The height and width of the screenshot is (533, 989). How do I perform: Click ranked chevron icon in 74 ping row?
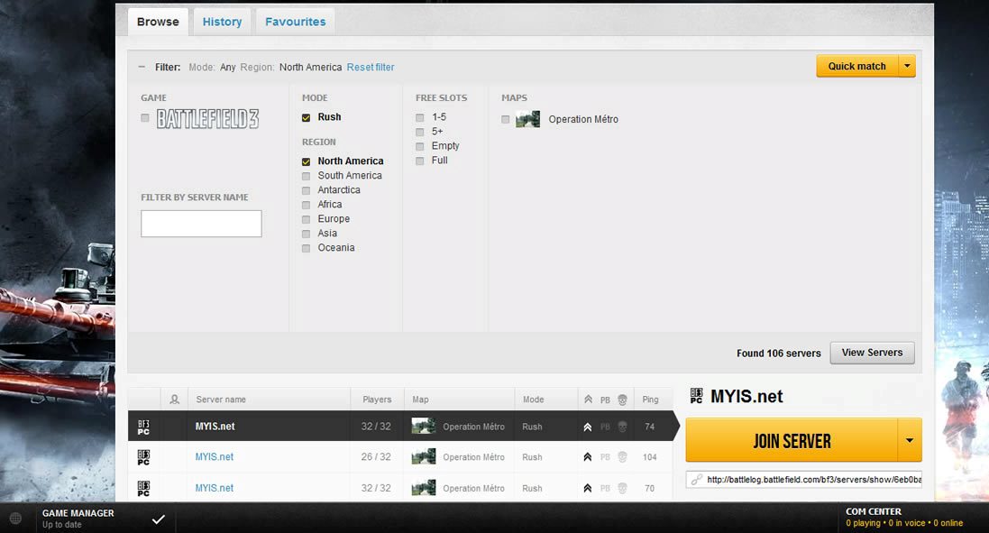tap(587, 427)
